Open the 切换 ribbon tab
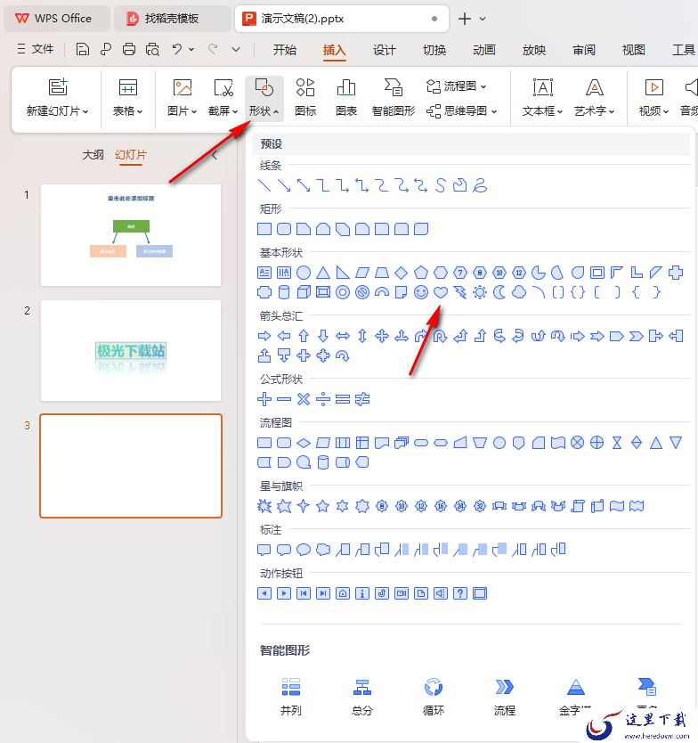 (x=434, y=50)
